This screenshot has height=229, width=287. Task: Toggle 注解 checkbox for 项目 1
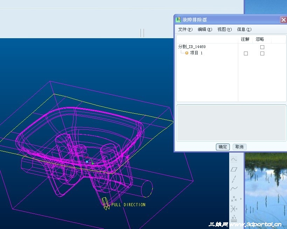pyautogui.click(x=246, y=53)
